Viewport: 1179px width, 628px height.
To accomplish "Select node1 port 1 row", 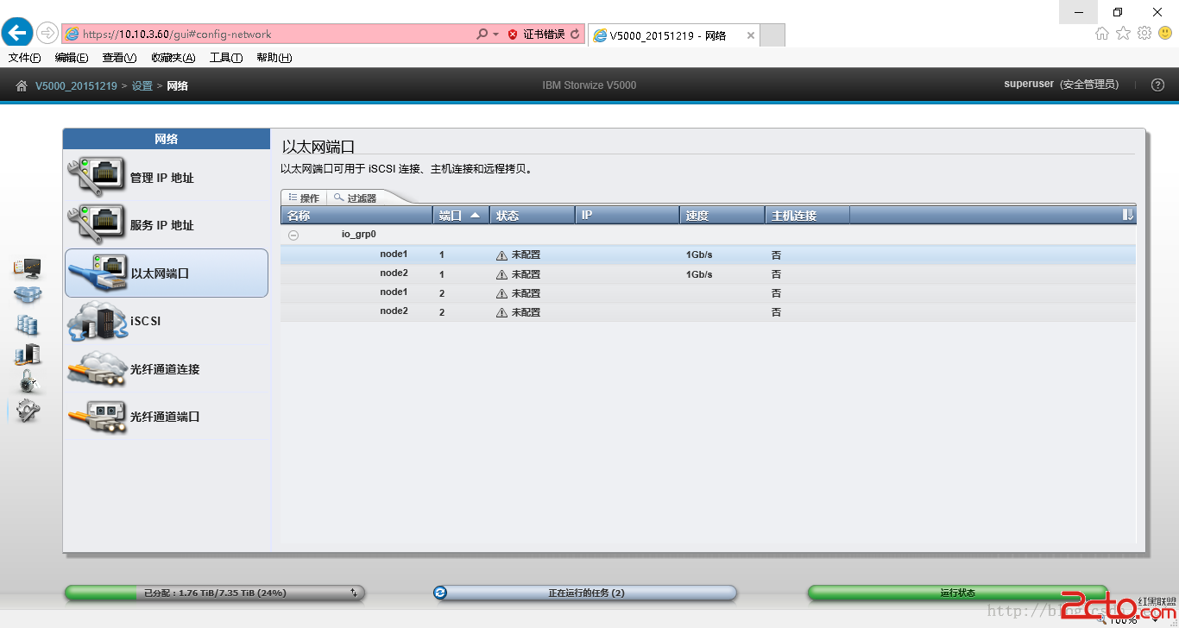I will click(x=708, y=255).
